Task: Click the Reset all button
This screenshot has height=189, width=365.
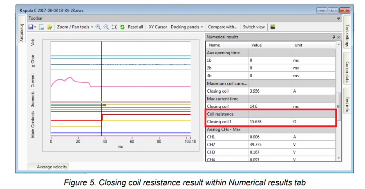Action: tap(135, 27)
